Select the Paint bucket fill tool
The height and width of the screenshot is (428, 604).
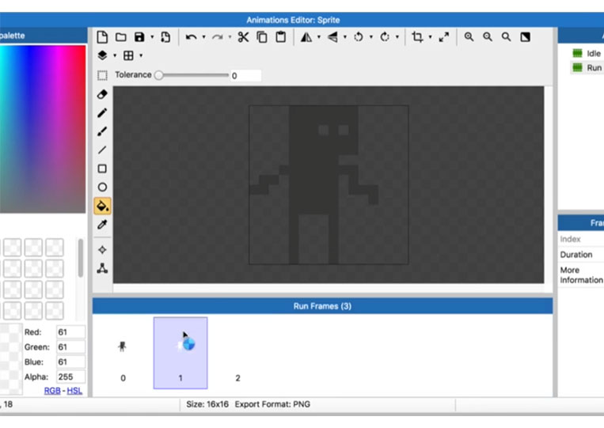point(102,206)
